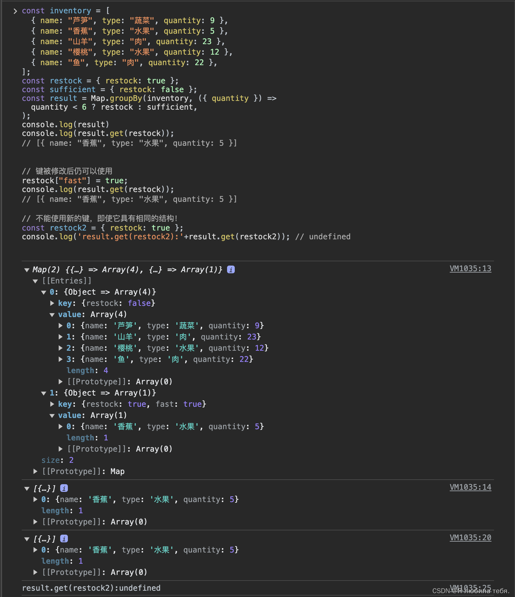Image resolution: width=515 pixels, height=597 pixels.
Task: Collapse entry 0: {Object => Array(4)}
Action: (43, 292)
